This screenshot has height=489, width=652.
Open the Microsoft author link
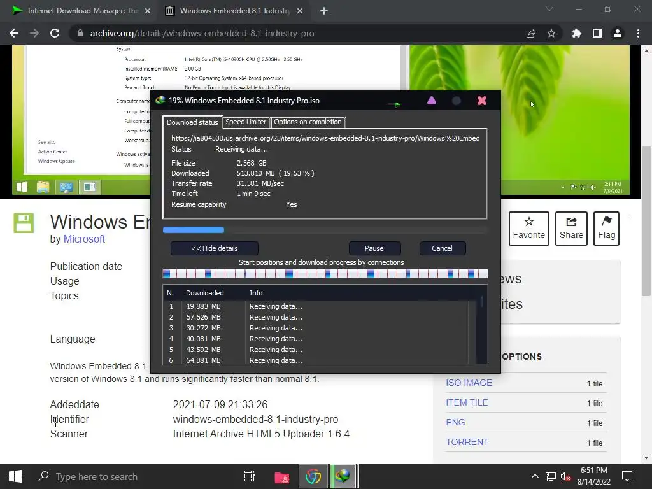point(84,239)
